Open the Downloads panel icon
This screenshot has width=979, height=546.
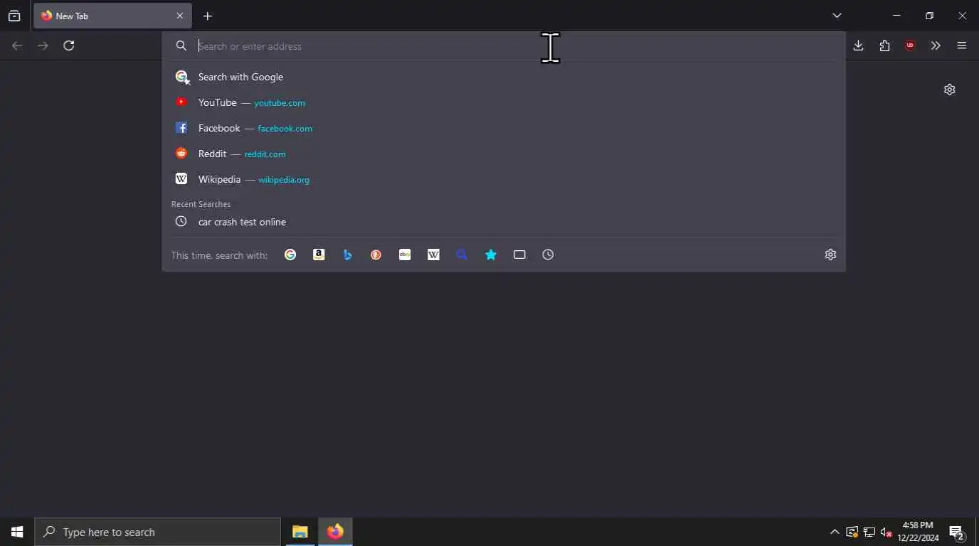(x=858, y=45)
